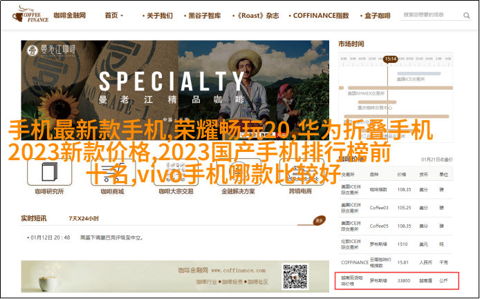
Task: Click the 105.25 price cell
Action: [x=404, y=208]
